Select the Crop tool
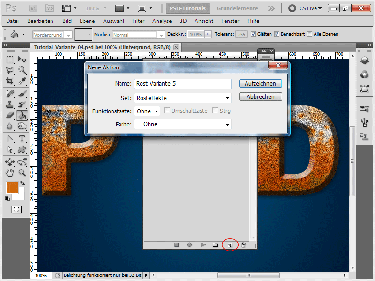The height and width of the screenshot is (281, 375). (10, 81)
